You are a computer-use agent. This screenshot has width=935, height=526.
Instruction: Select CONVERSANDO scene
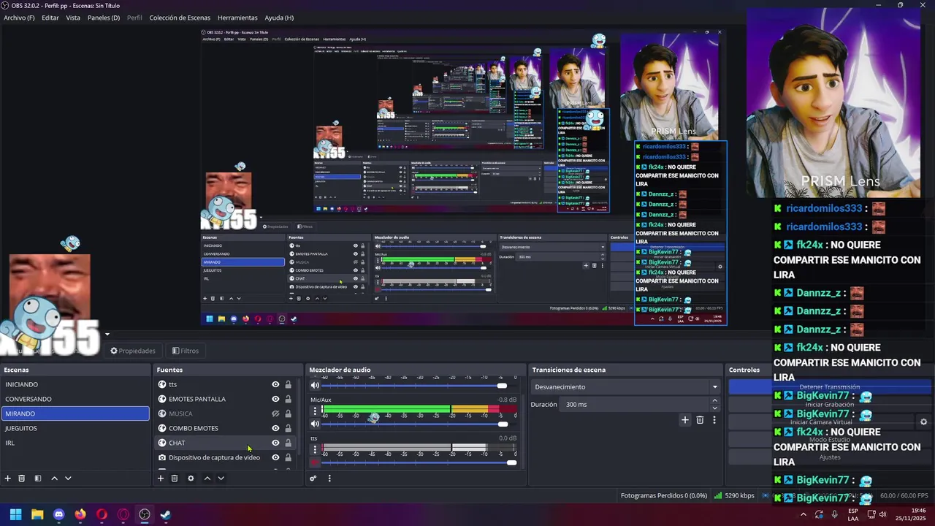(75, 399)
